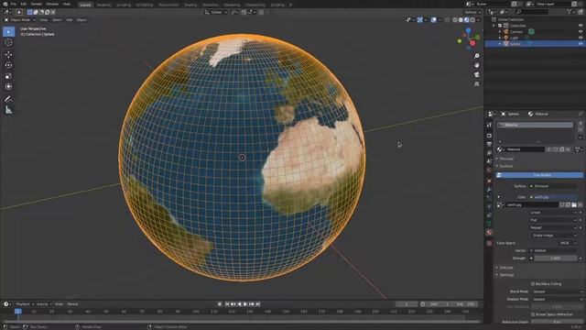Choose the Move tool in toolbar
586x330 pixels.
[x=8, y=55]
